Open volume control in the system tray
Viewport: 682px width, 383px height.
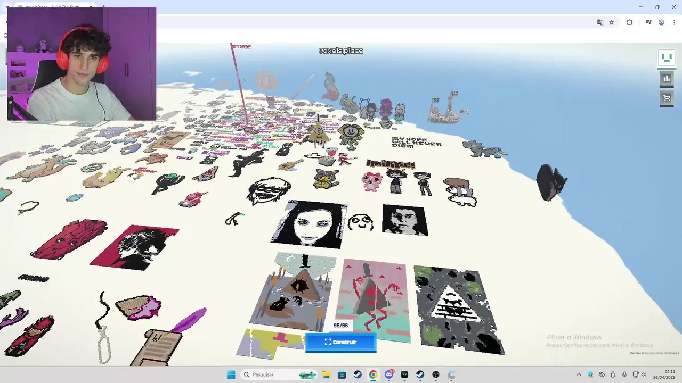(x=644, y=374)
